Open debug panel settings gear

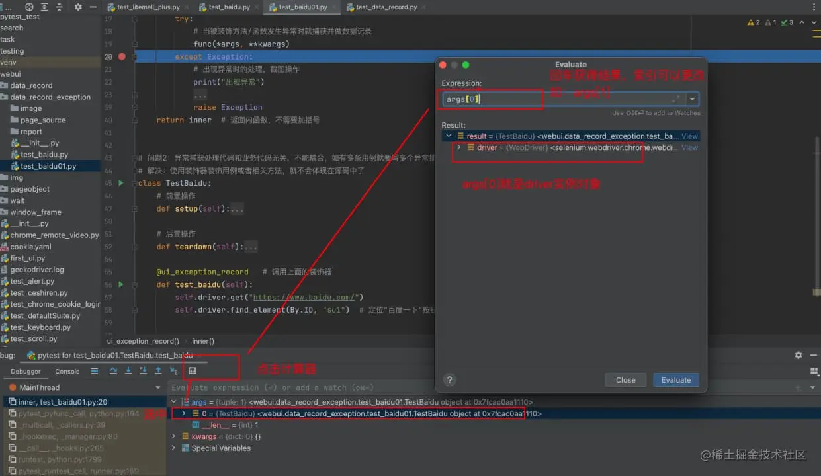(799, 355)
